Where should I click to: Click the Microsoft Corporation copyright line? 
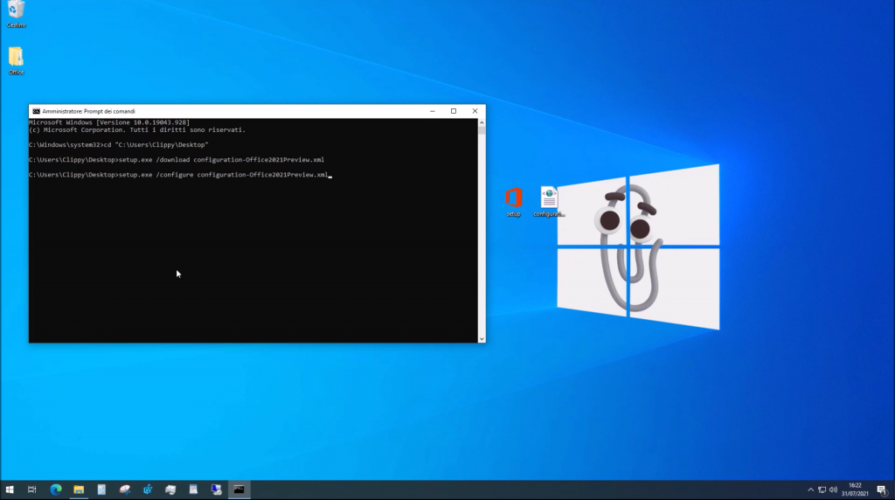point(137,130)
